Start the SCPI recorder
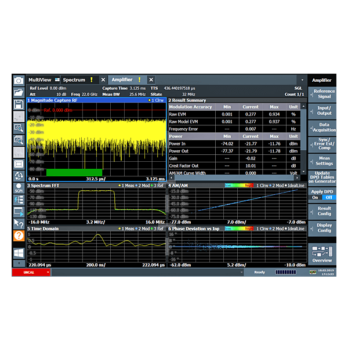Image resolution: width=348 pixels, height=348 pixels. pos(19,188)
